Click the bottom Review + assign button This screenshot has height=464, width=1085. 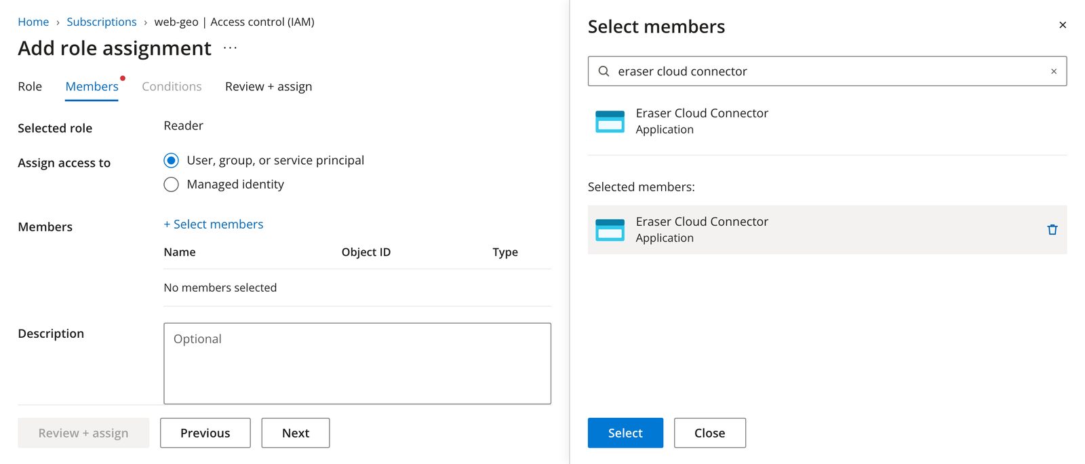(83, 433)
